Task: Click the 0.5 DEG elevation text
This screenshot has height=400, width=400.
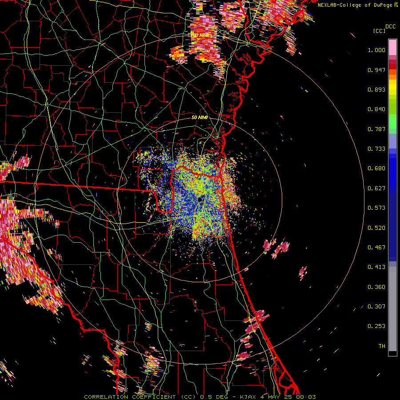Action: pos(214,397)
